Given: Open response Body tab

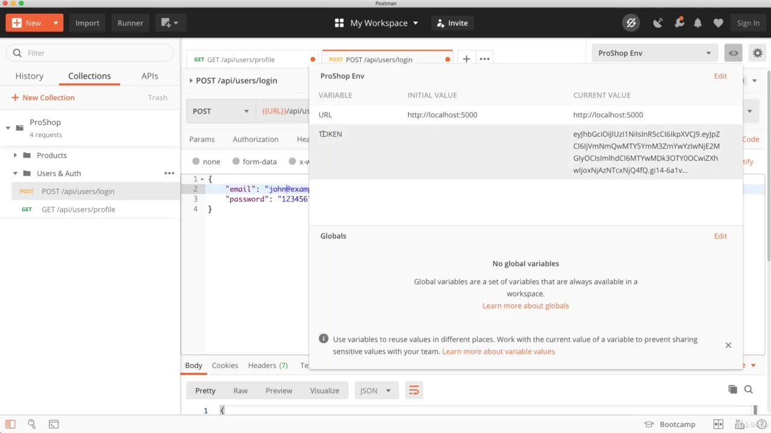Looking at the screenshot, I should [193, 365].
